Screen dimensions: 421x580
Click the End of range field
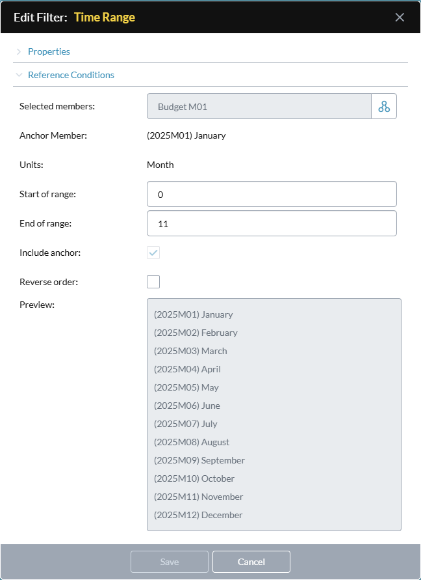pyautogui.click(x=272, y=223)
